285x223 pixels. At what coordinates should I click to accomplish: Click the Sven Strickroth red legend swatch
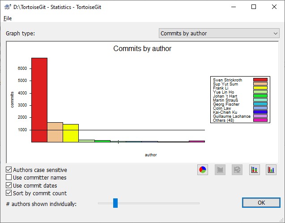tap(260, 80)
